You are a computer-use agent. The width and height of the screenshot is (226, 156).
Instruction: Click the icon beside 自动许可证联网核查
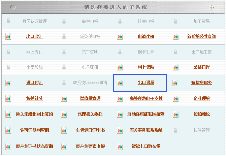(120, 114)
